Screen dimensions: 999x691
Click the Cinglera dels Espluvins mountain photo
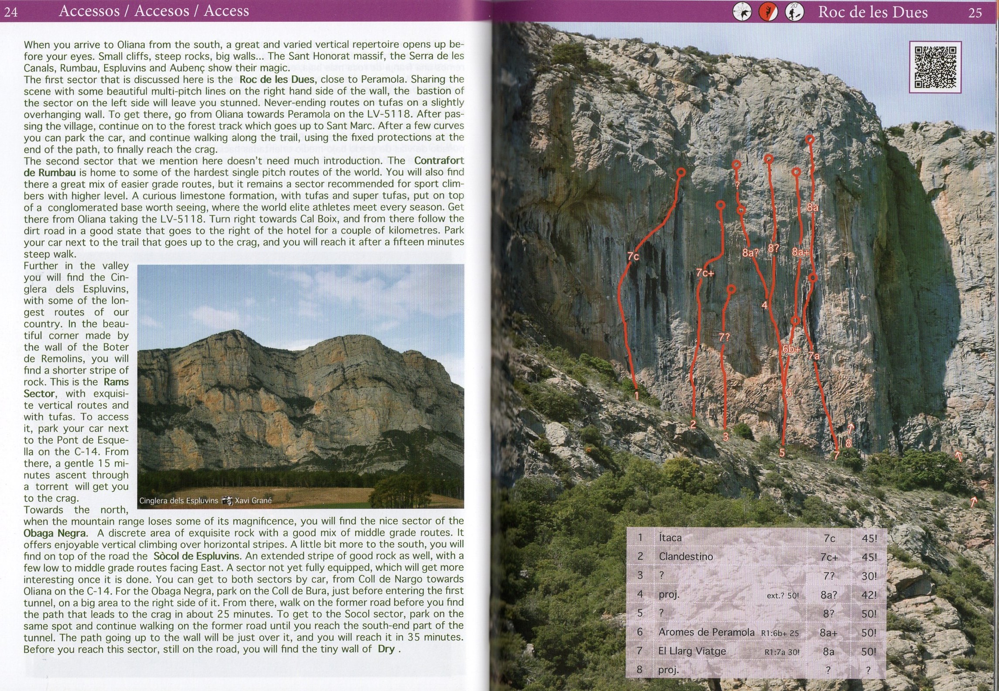point(301,386)
